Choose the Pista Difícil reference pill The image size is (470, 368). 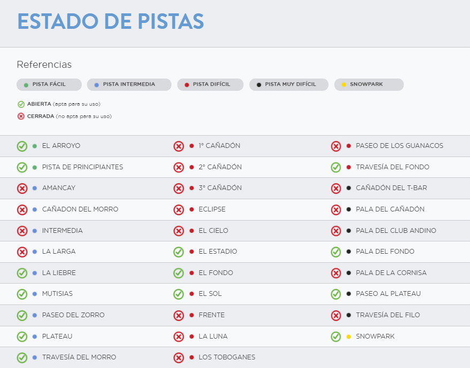(210, 84)
